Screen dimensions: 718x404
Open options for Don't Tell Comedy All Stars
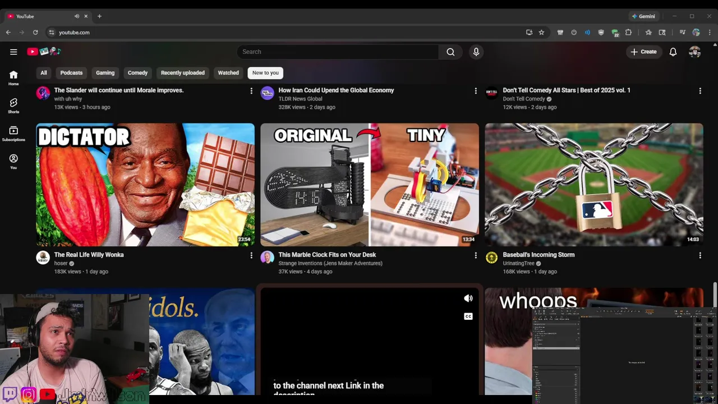700,91
